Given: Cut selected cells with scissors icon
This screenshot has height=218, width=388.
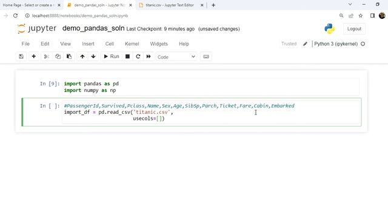Looking at the screenshot, I should [x=46, y=56].
